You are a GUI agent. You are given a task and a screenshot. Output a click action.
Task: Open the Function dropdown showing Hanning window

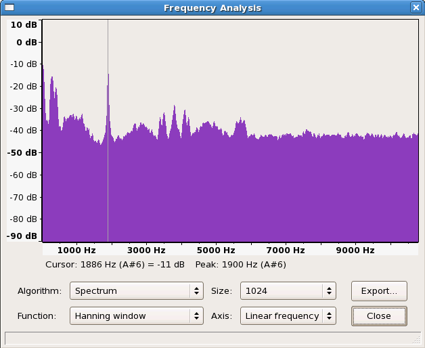point(136,316)
